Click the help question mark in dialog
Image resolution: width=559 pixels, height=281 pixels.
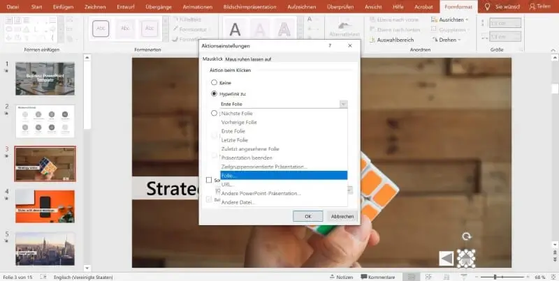tap(330, 45)
